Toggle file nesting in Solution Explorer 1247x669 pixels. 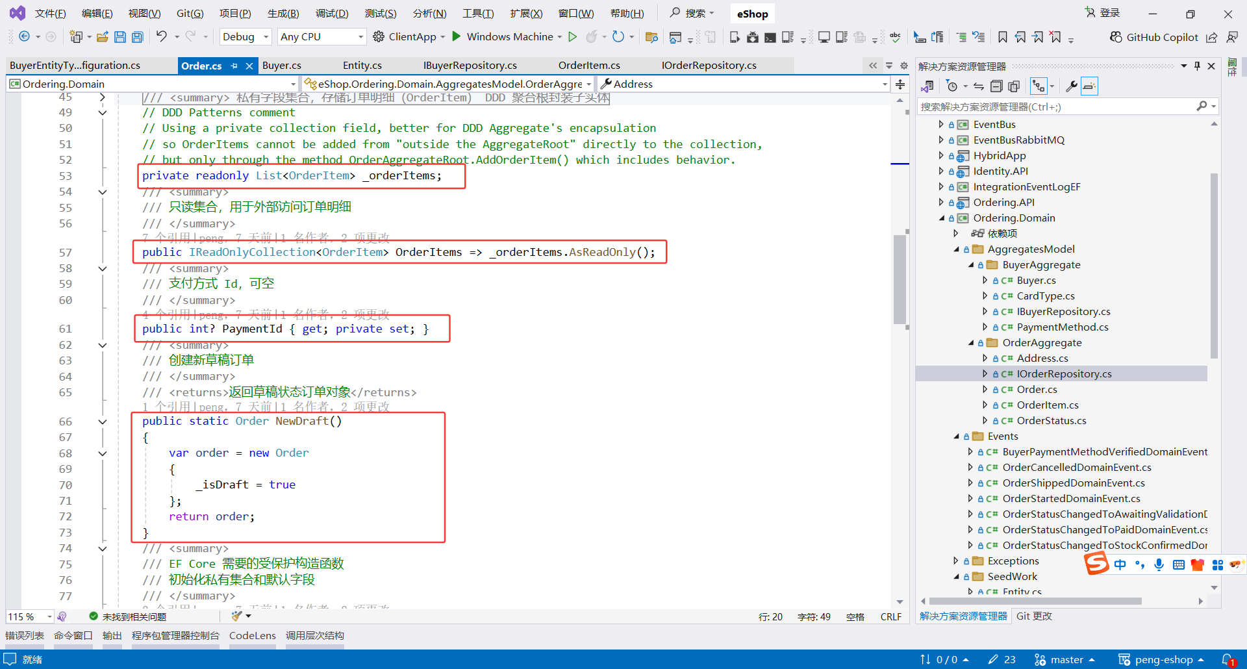click(x=1039, y=86)
